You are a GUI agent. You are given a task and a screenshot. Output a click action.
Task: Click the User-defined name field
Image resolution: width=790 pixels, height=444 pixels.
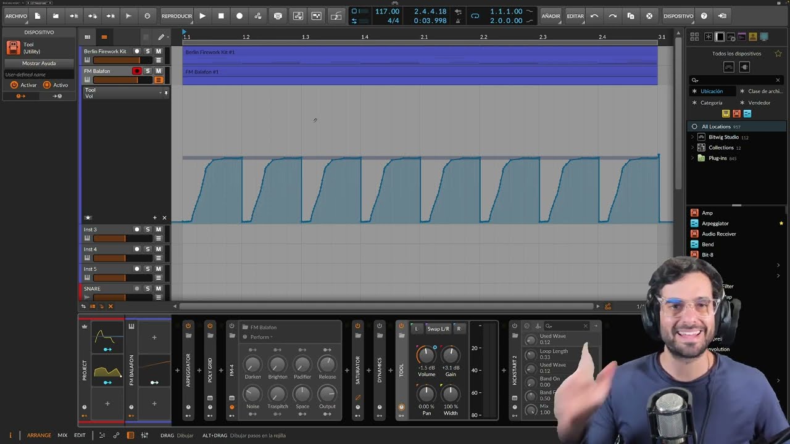(39, 75)
